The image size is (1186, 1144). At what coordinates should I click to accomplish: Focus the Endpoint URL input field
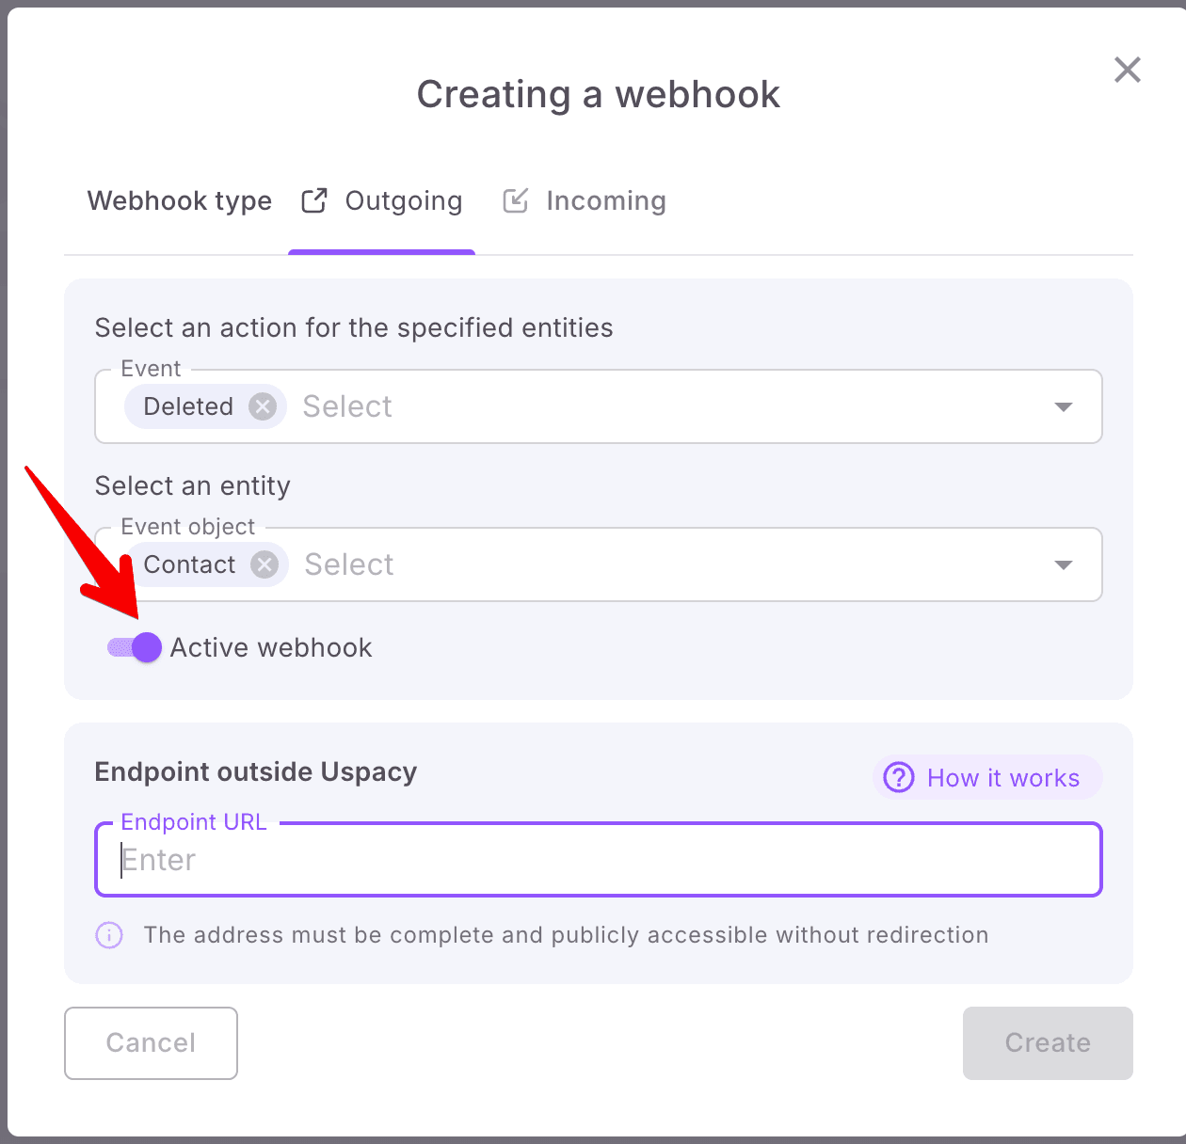[599, 860]
